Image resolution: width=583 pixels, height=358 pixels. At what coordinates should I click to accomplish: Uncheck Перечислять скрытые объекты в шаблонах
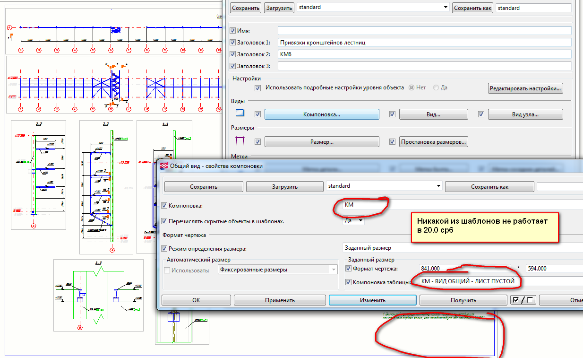coord(164,221)
